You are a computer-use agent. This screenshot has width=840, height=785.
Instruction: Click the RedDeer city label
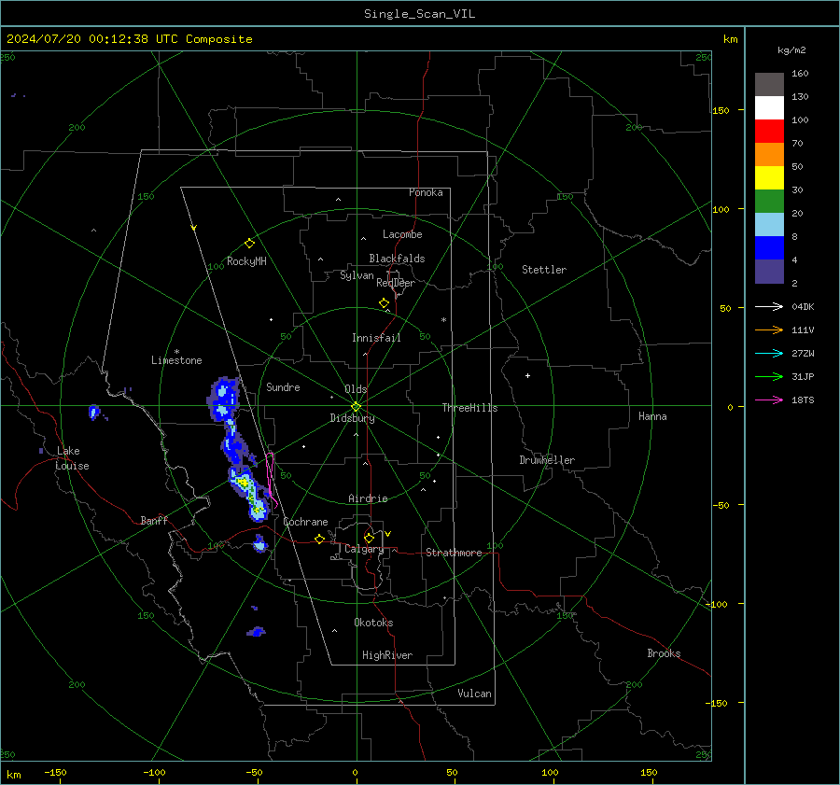pos(396,283)
